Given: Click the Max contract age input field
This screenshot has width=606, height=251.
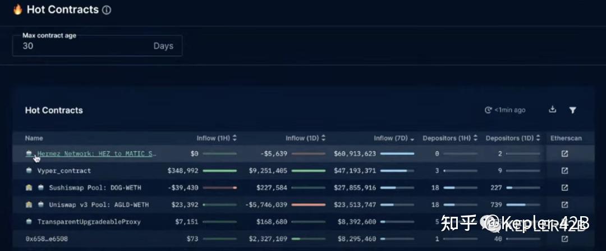Looking at the screenshot, I should (x=97, y=45).
